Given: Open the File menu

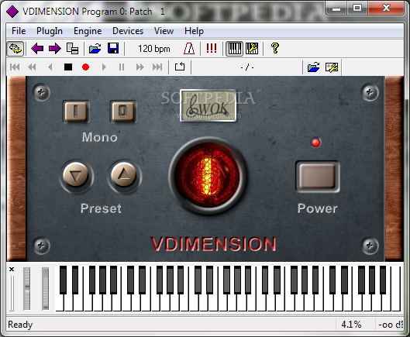Looking at the screenshot, I should (19, 31).
